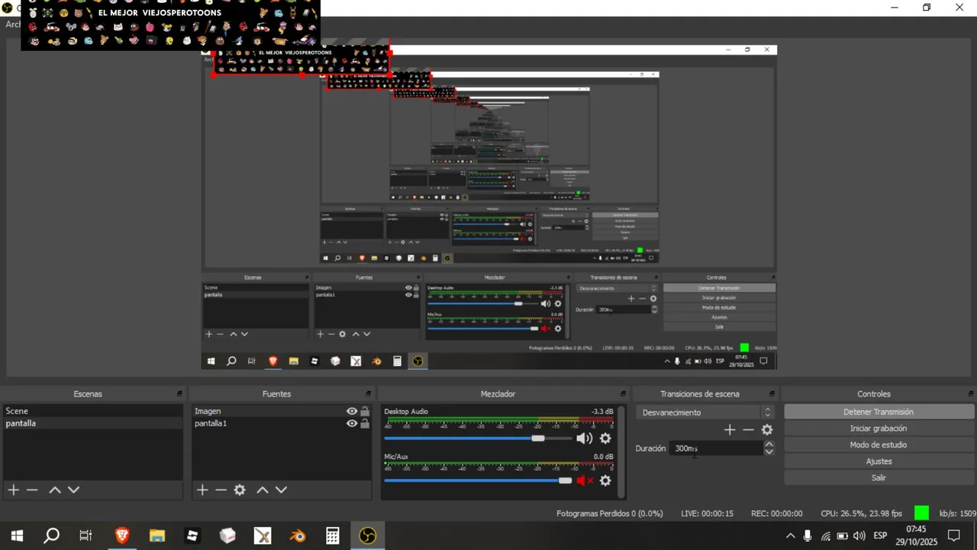Open Blender from the taskbar
977x550 pixels.
coord(298,535)
